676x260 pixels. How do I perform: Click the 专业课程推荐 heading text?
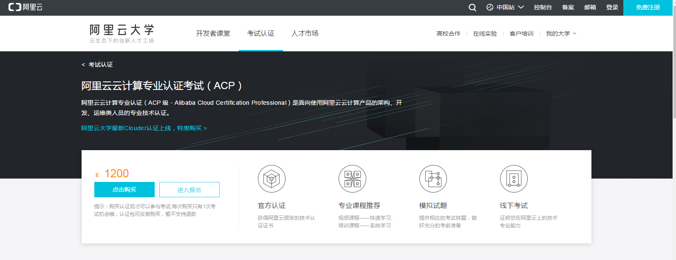(x=359, y=206)
